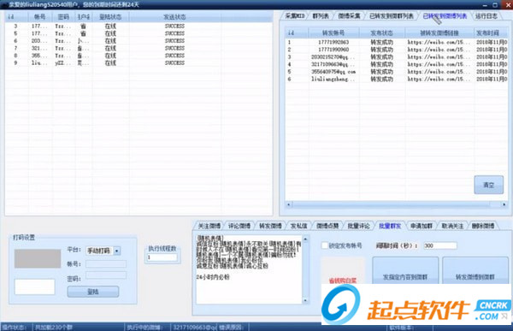This screenshot has height=331, width=513.
Task: Click the 发布状态 column header
Action: tap(382, 33)
